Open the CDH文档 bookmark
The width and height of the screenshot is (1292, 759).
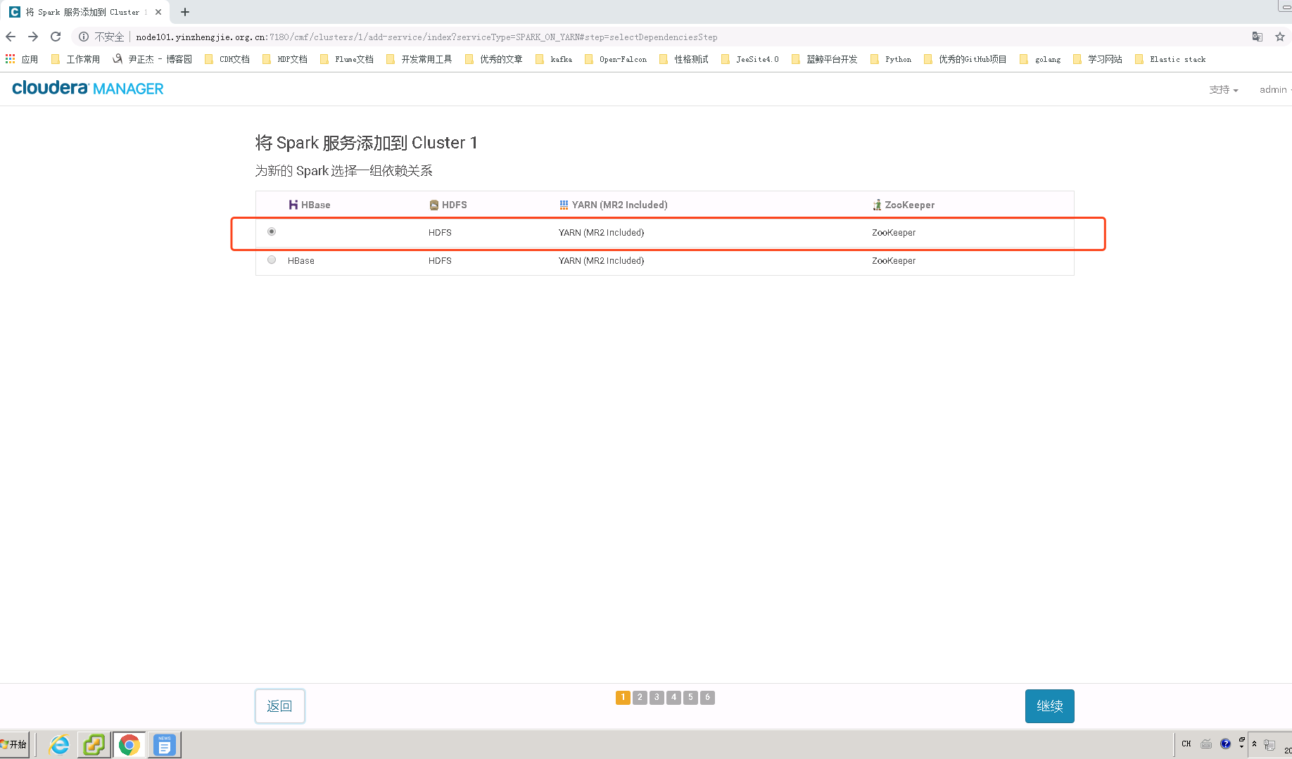(x=227, y=59)
